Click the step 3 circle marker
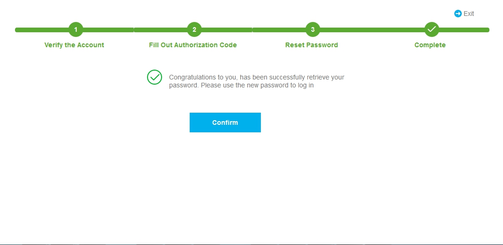503x245 pixels. 313,30
